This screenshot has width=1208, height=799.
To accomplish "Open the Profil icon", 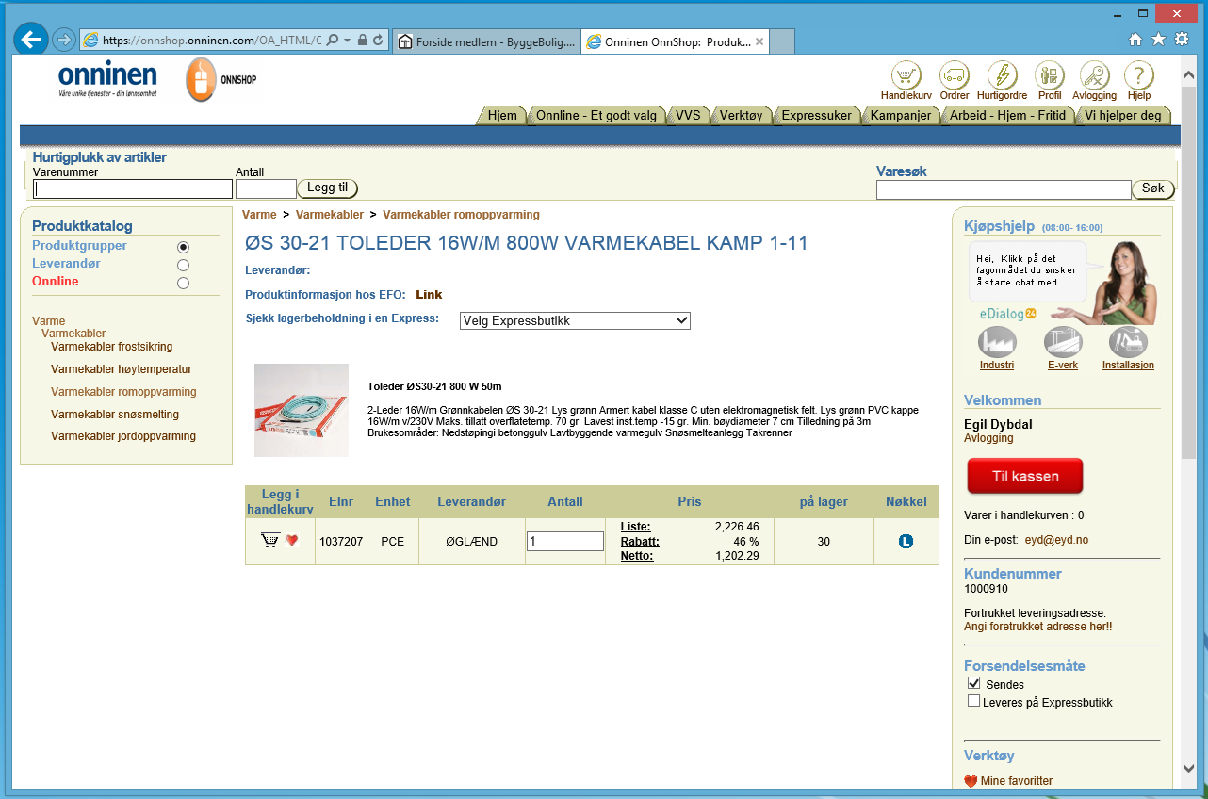I will point(1050,75).
